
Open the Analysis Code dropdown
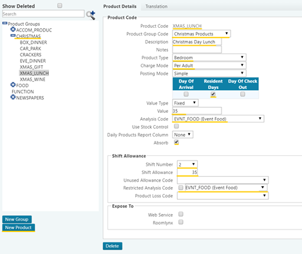tap(218, 119)
